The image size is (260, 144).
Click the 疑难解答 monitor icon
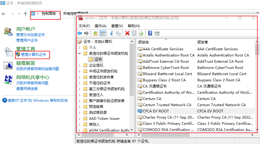(8, 66)
